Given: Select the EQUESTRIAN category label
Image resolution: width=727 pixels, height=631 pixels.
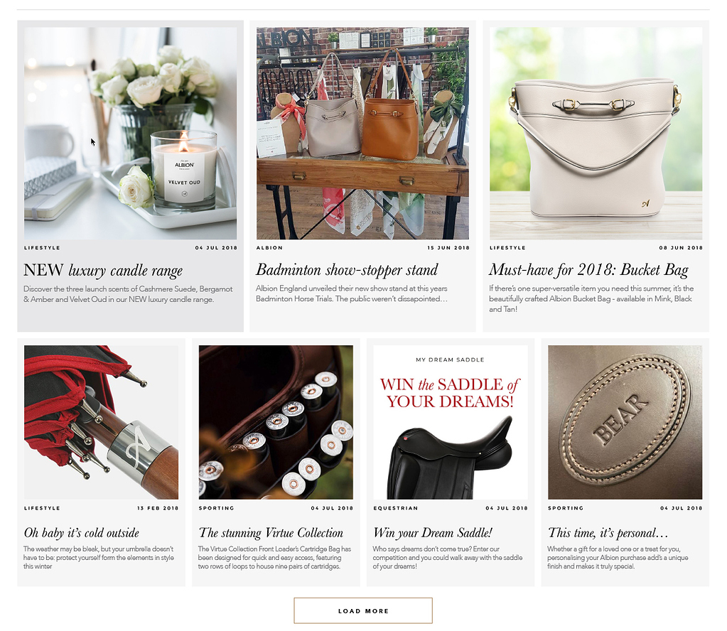Looking at the screenshot, I should (396, 508).
